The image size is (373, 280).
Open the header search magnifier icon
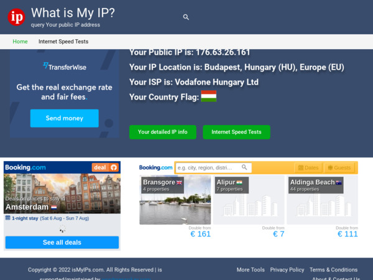(x=186, y=17)
